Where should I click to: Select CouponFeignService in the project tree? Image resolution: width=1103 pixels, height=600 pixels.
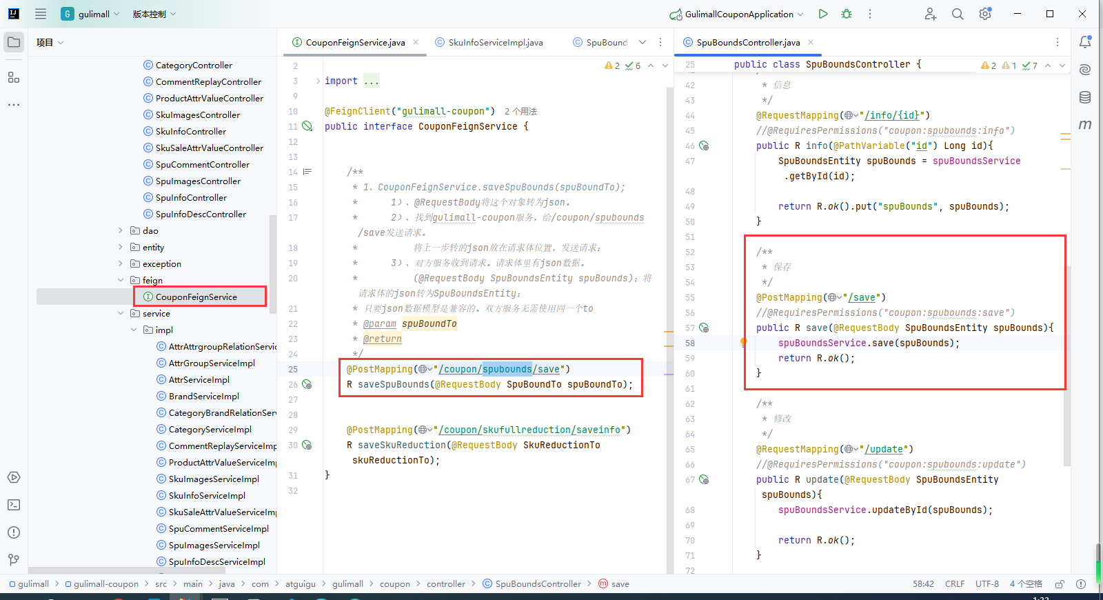196,297
